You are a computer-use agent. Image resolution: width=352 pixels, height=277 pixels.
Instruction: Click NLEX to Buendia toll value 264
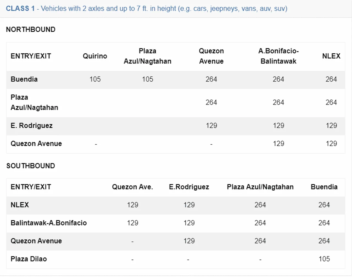click(324, 205)
